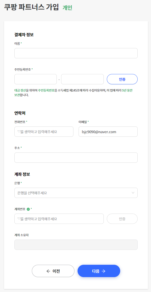Proceed with the blue 다음 button
This screenshot has width=151, height=292.
click(99, 271)
